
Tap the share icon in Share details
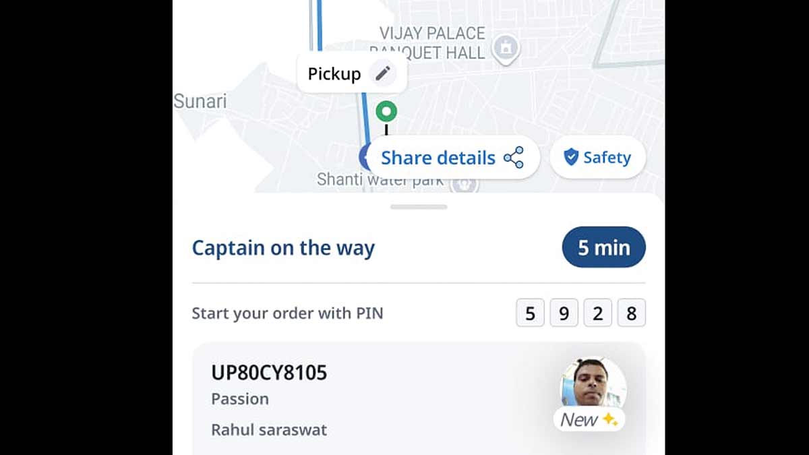coord(514,158)
